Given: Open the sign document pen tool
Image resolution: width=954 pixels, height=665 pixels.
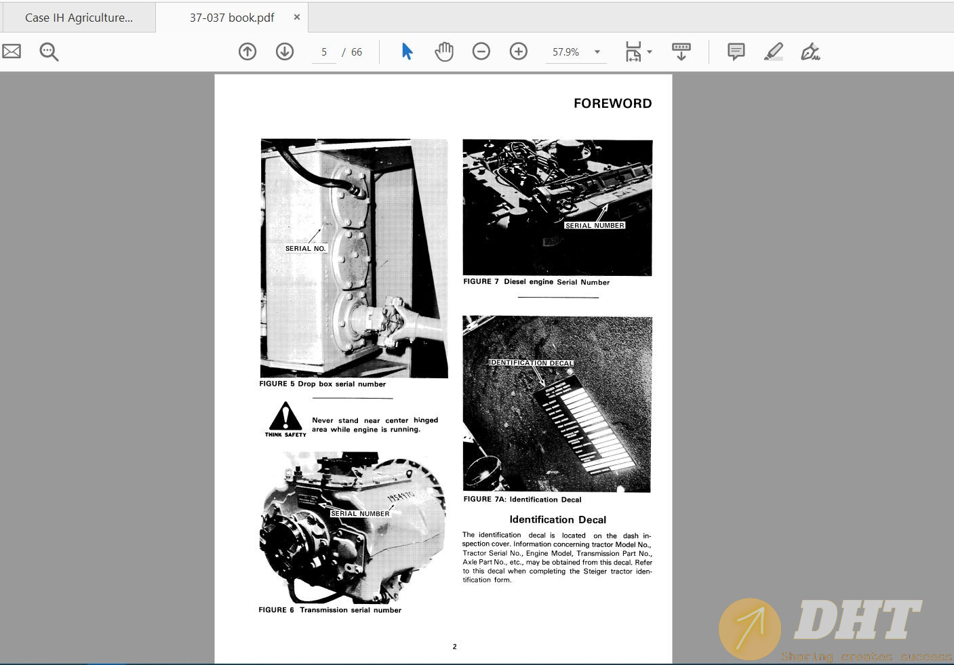Looking at the screenshot, I should point(810,52).
